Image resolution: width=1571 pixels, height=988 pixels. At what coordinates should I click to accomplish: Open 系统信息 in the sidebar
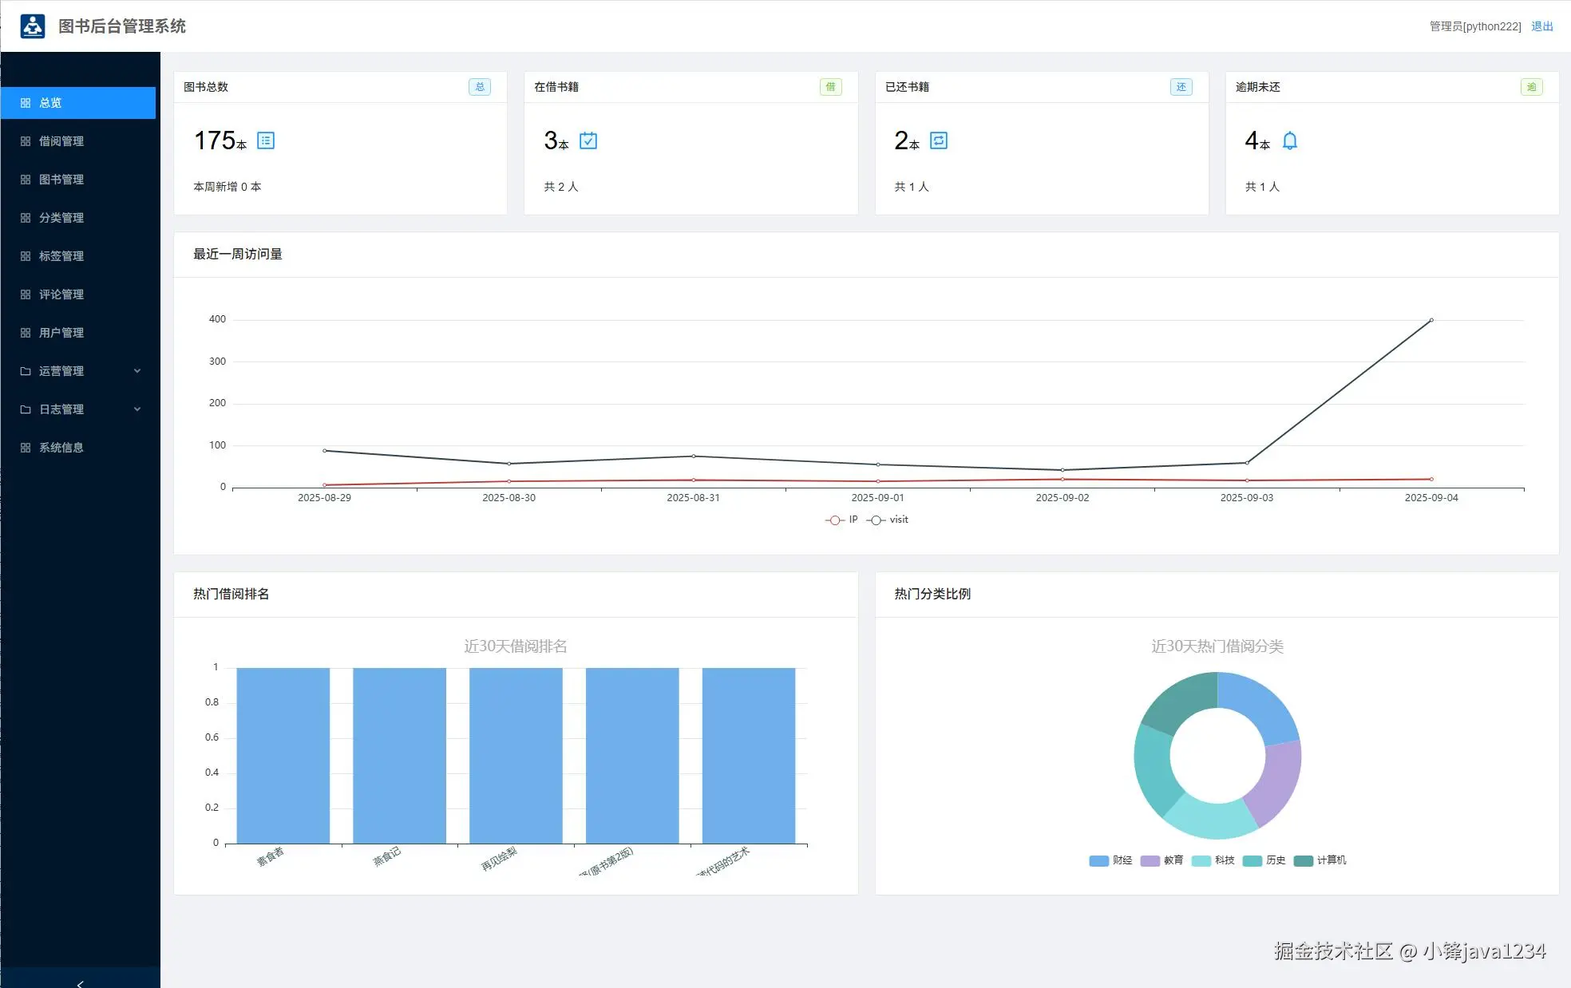[61, 448]
